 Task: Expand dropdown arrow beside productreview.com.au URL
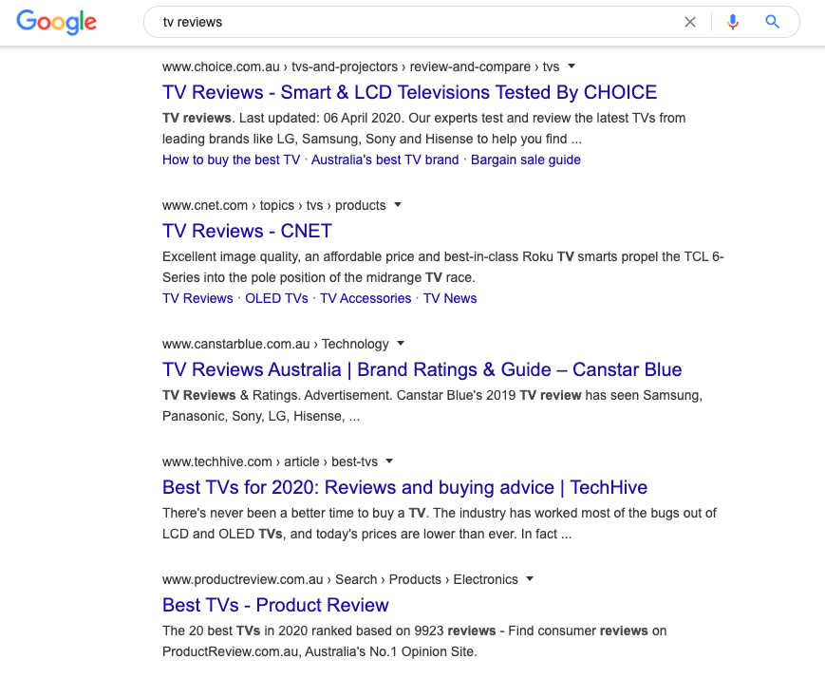click(x=530, y=579)
